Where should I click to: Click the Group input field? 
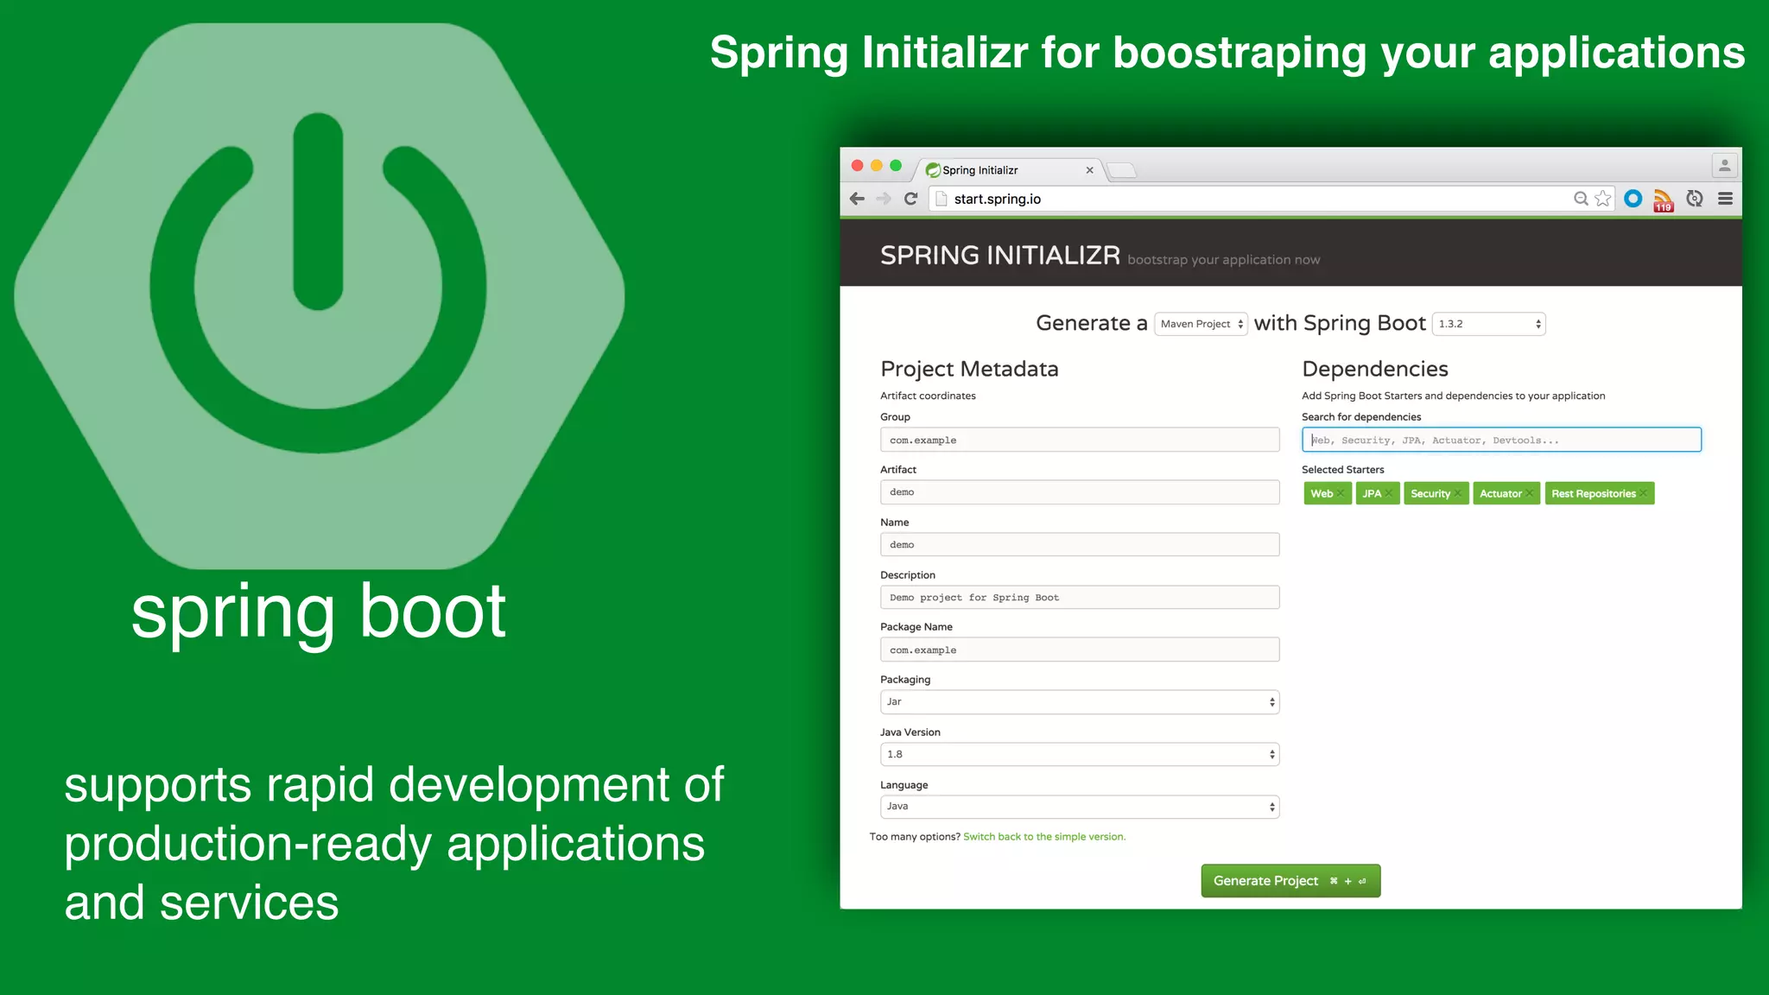tap(1080, 440)
